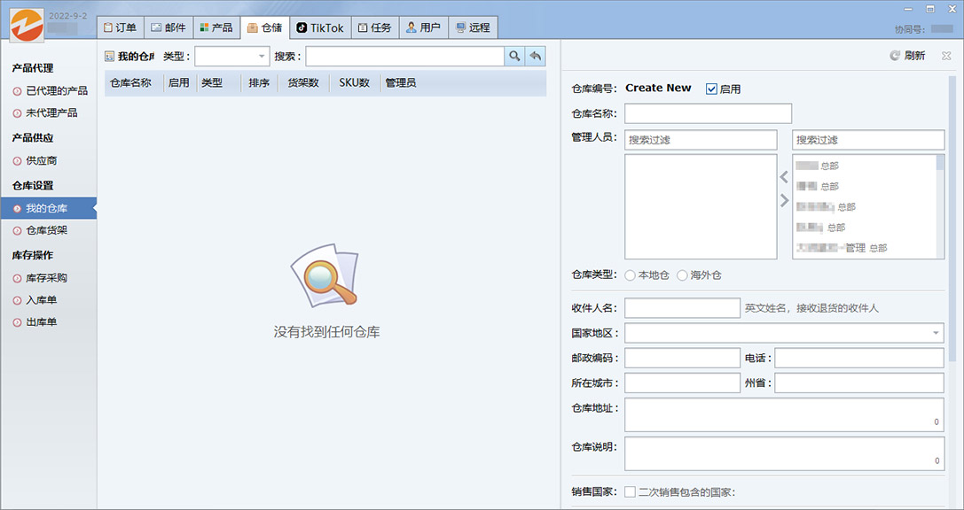Remove manager with the right chevron
The image size is (964, 510).
tap(784, 201)
